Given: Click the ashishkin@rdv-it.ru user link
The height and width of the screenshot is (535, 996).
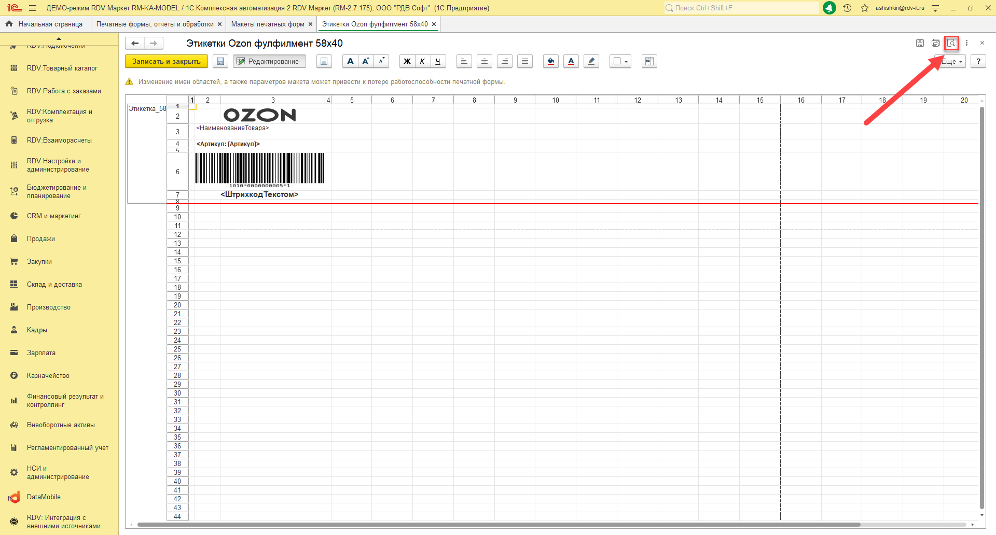Looking at the screenshot, I should point(900,8).
